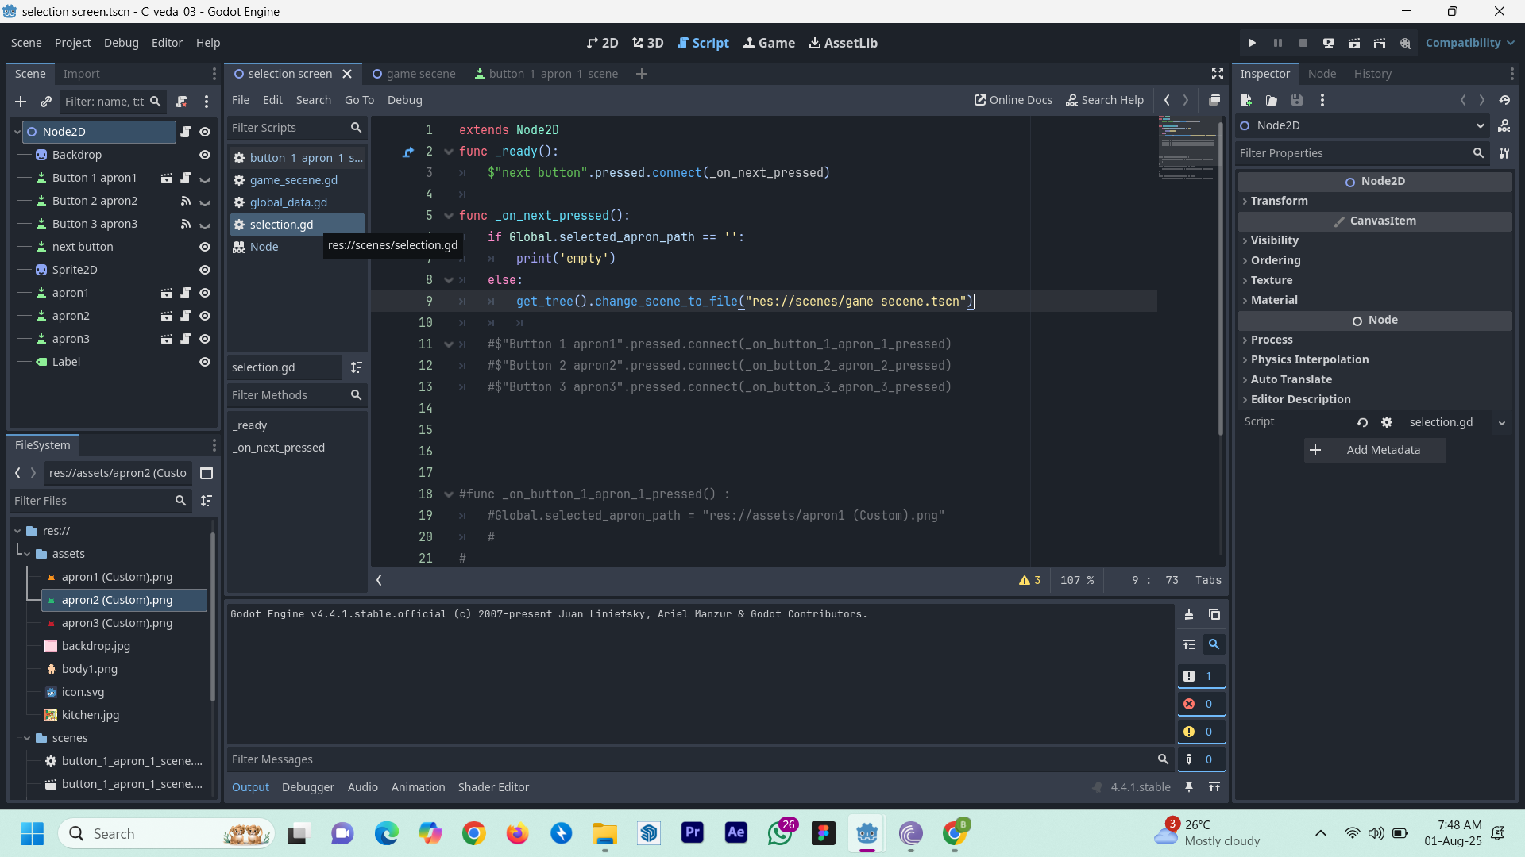Toggle visibility of apron1 node
Screen dimensions: 1525x857
(x=205, y=293)
